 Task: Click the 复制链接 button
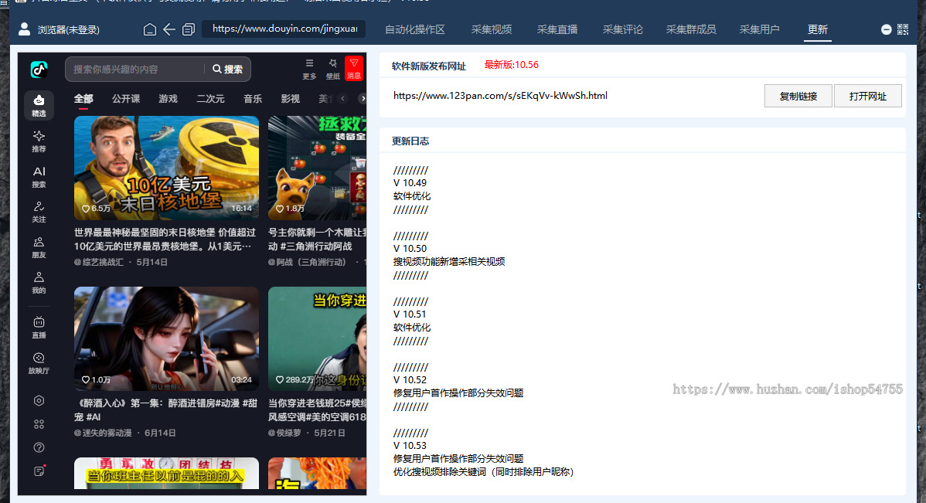tap(798, 96)
